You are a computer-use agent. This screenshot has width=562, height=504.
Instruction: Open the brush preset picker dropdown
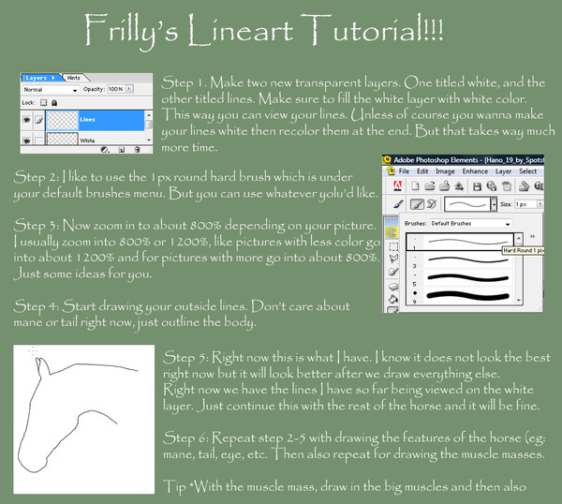pos(494,204)
